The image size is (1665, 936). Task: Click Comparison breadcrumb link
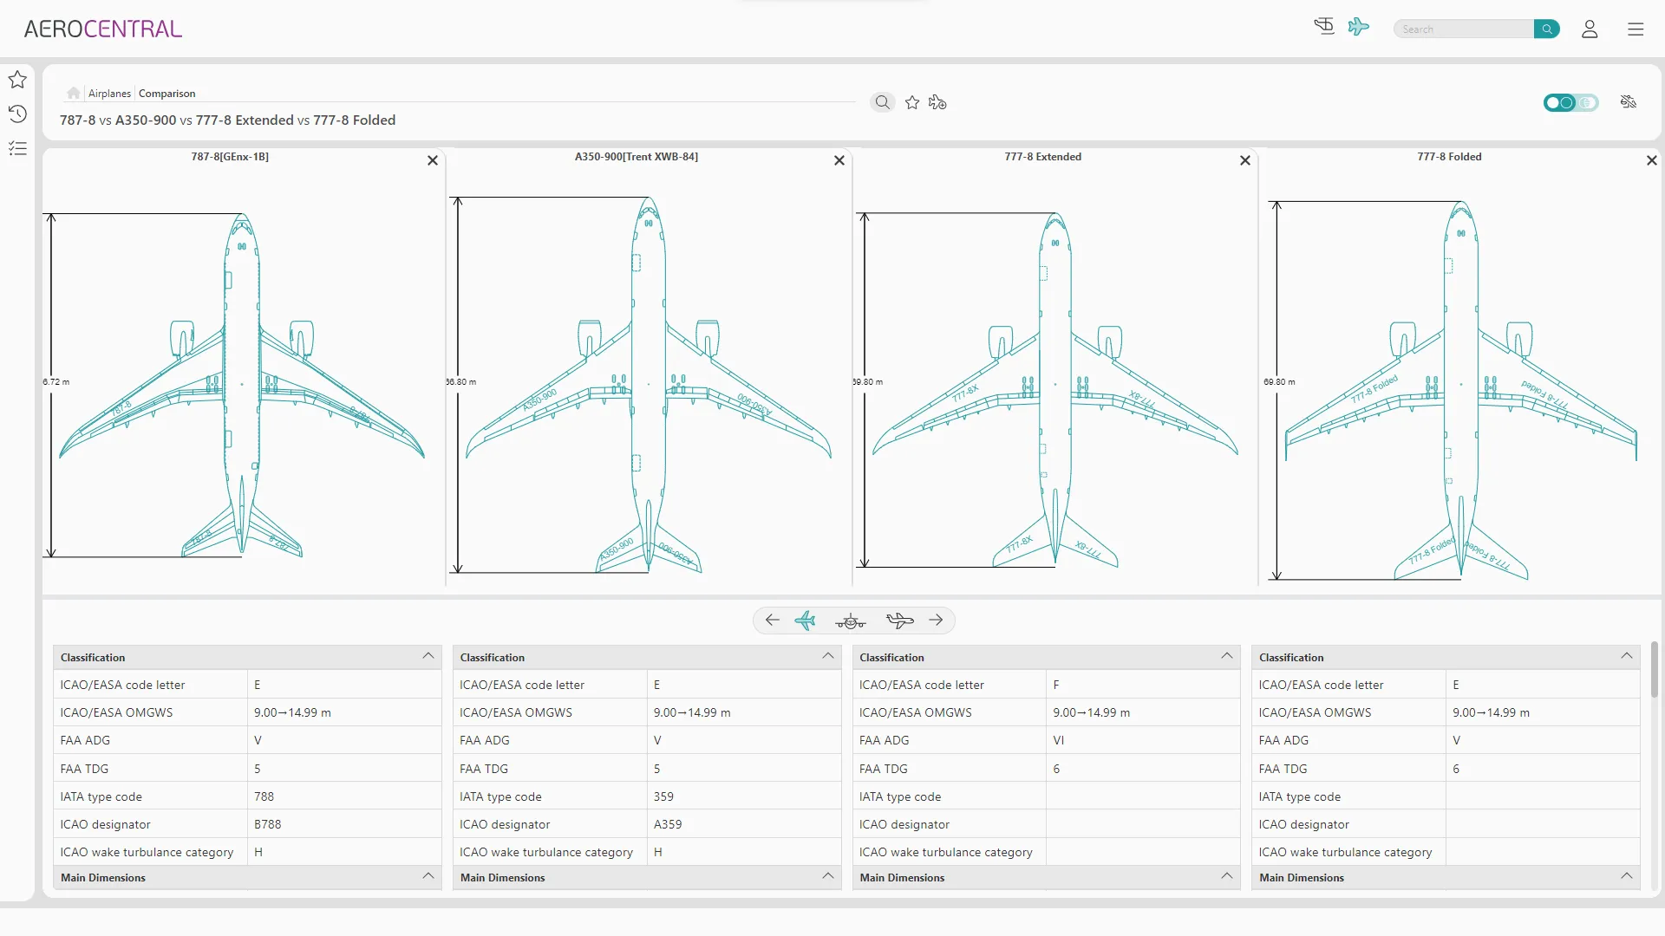pyautogui.click(x=166, y=94)
